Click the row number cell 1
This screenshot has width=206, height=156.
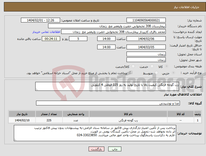point(198,120)
